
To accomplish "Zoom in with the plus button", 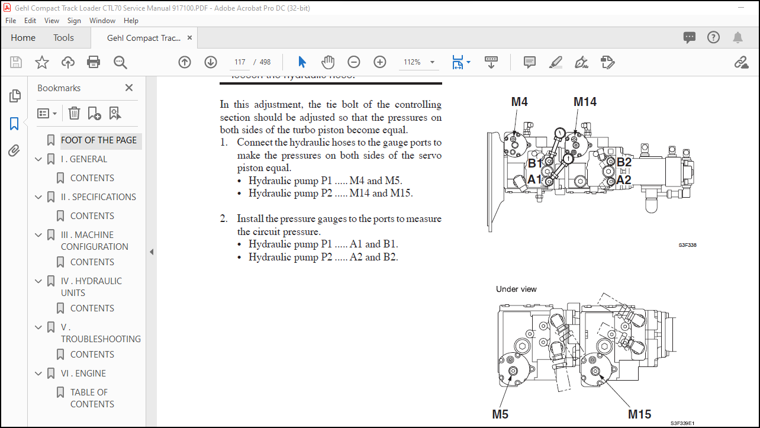I will [380, 62].
